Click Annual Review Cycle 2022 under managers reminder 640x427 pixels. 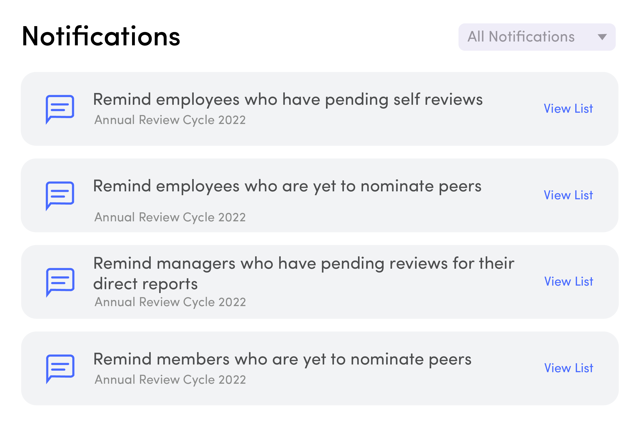[x=170, y=302]
